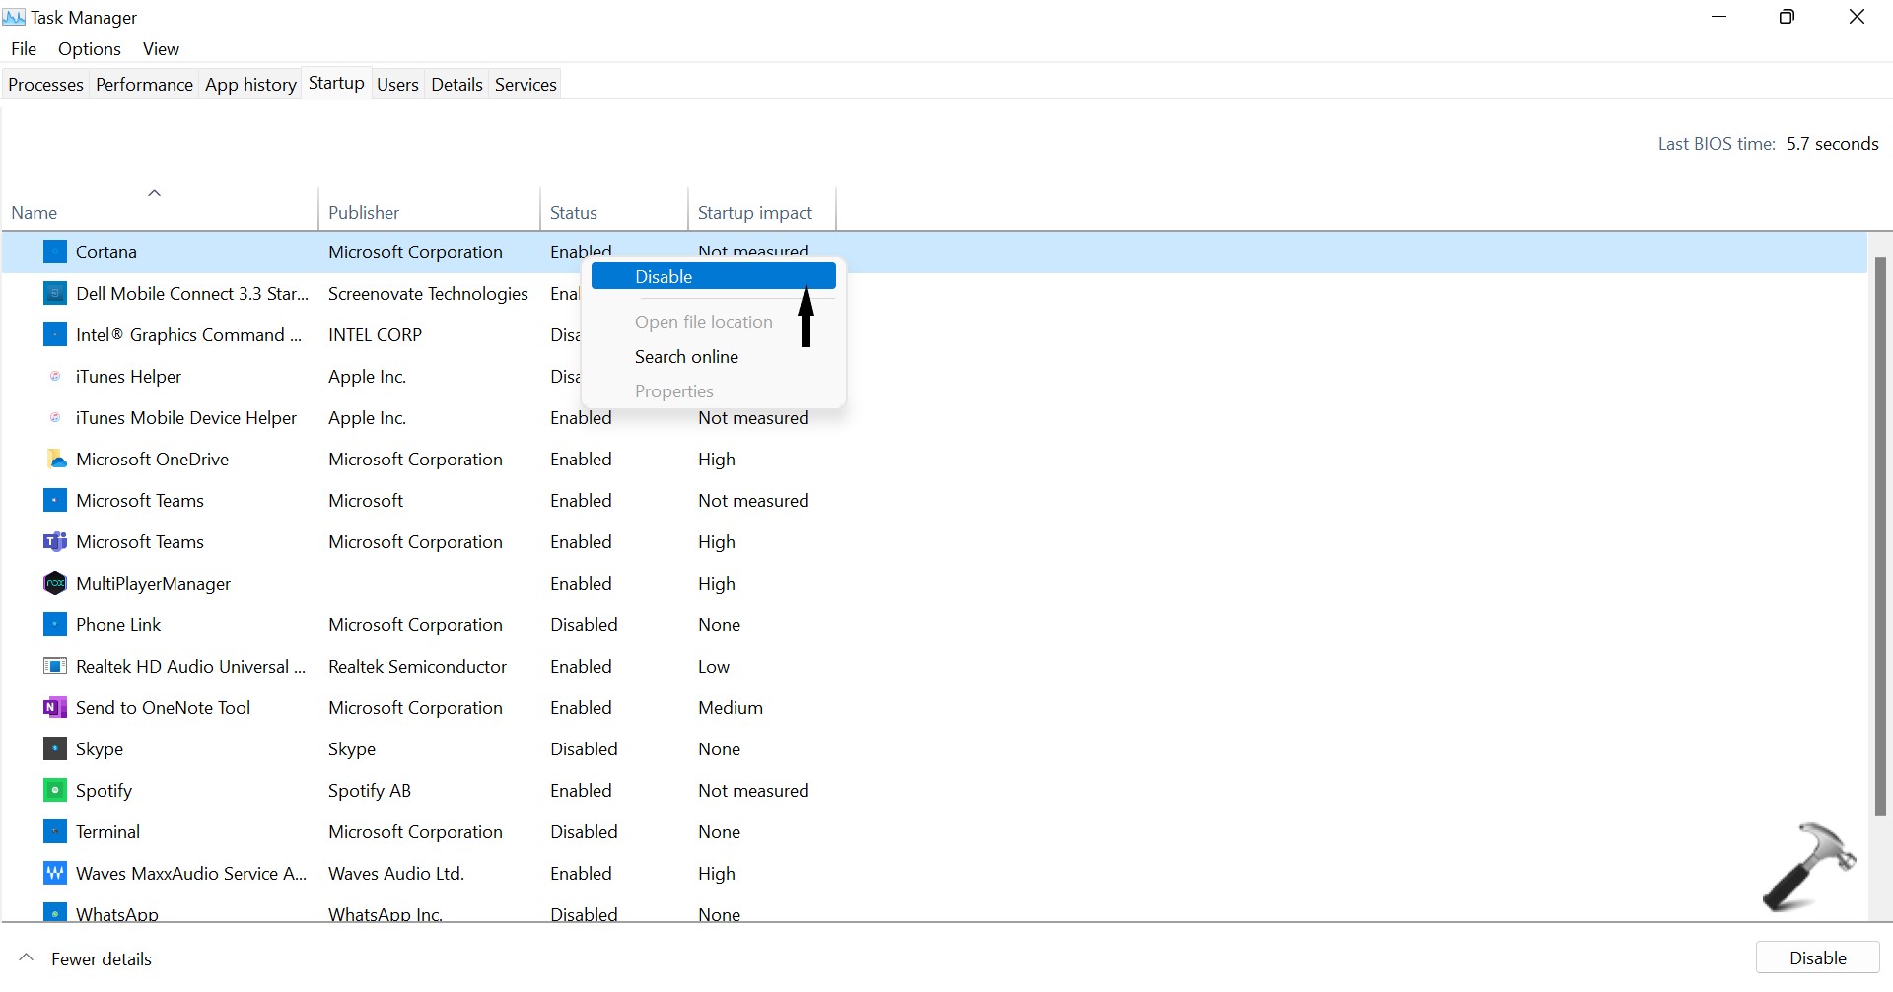Image resolution: width=1893 pixels, height=992 pixels.
Task: Select the MultiPlayerManager Nox icon
Action: (55, 584)
